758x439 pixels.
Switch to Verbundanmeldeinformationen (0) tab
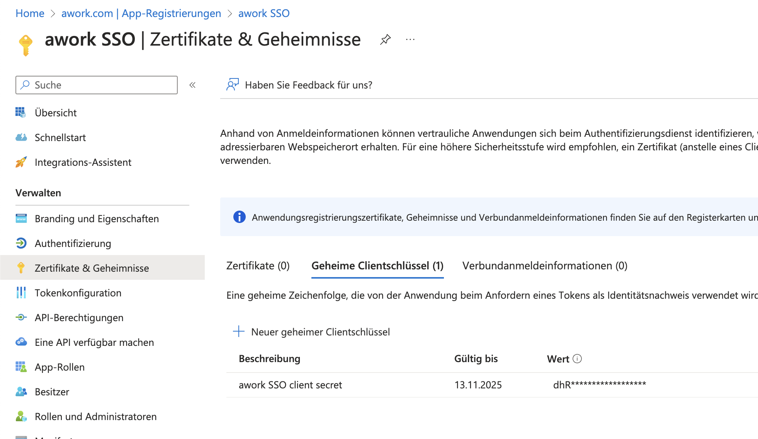click(x=545, y=266)
